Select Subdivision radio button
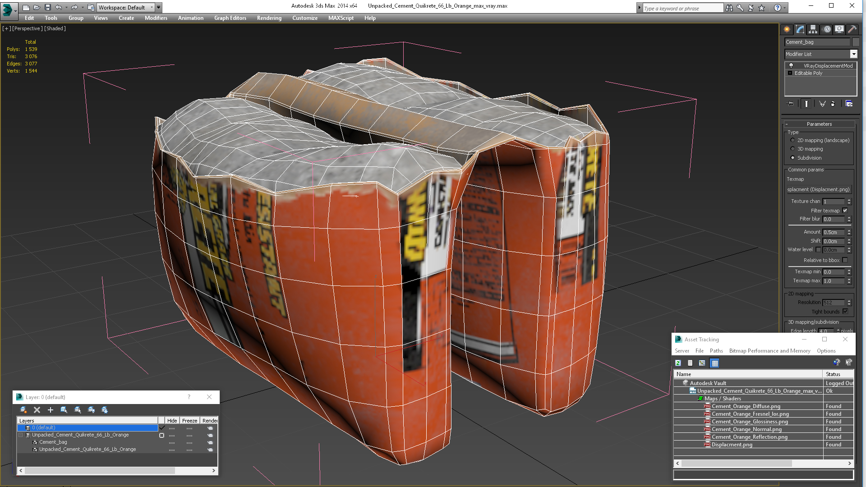866x487 pixels. click(792, 158)
